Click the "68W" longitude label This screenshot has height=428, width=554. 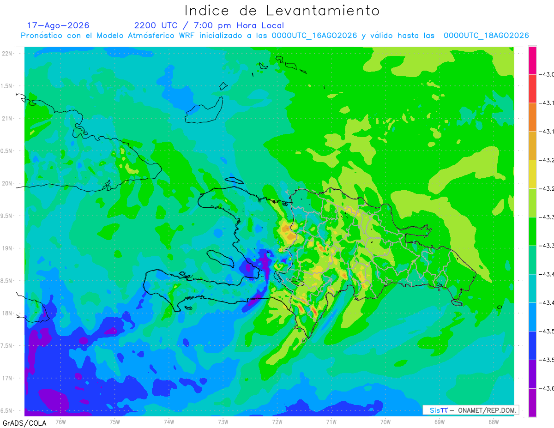click(494, 422)
